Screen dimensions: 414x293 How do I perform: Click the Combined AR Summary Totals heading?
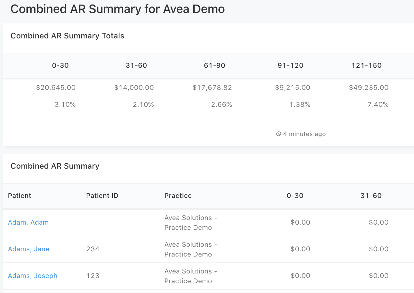tap(67, 36)
